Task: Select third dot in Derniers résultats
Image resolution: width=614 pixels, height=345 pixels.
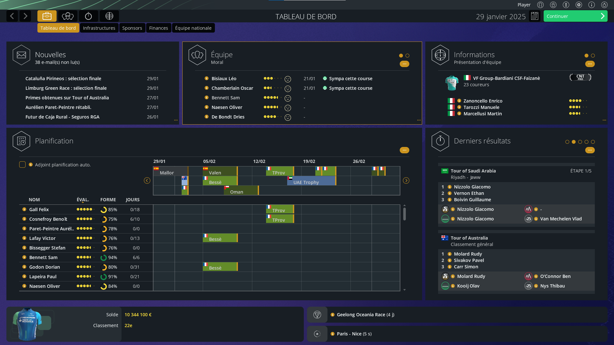Action: pos(580,142)
